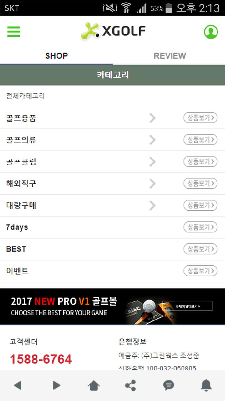Tap the 1588-6764 phone number
This screenshot has width=225, height=401.
pos(41,359)
